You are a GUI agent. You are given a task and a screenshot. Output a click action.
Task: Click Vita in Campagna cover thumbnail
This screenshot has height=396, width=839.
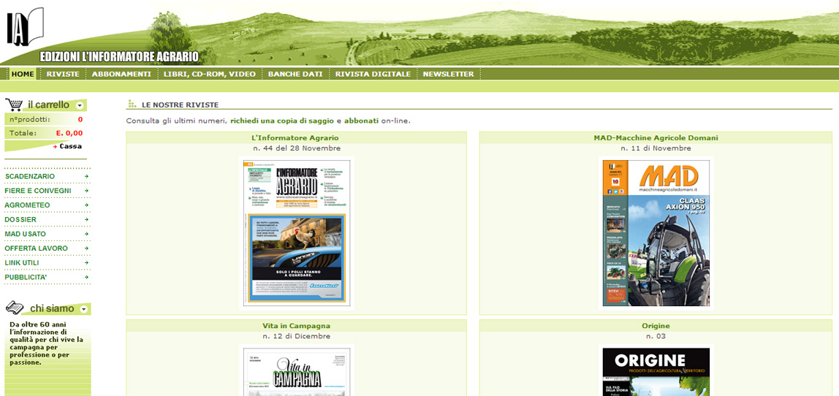coord(296,370)
